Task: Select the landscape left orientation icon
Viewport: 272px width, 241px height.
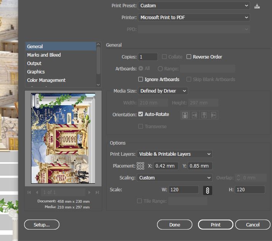Action: click(194, 115)
